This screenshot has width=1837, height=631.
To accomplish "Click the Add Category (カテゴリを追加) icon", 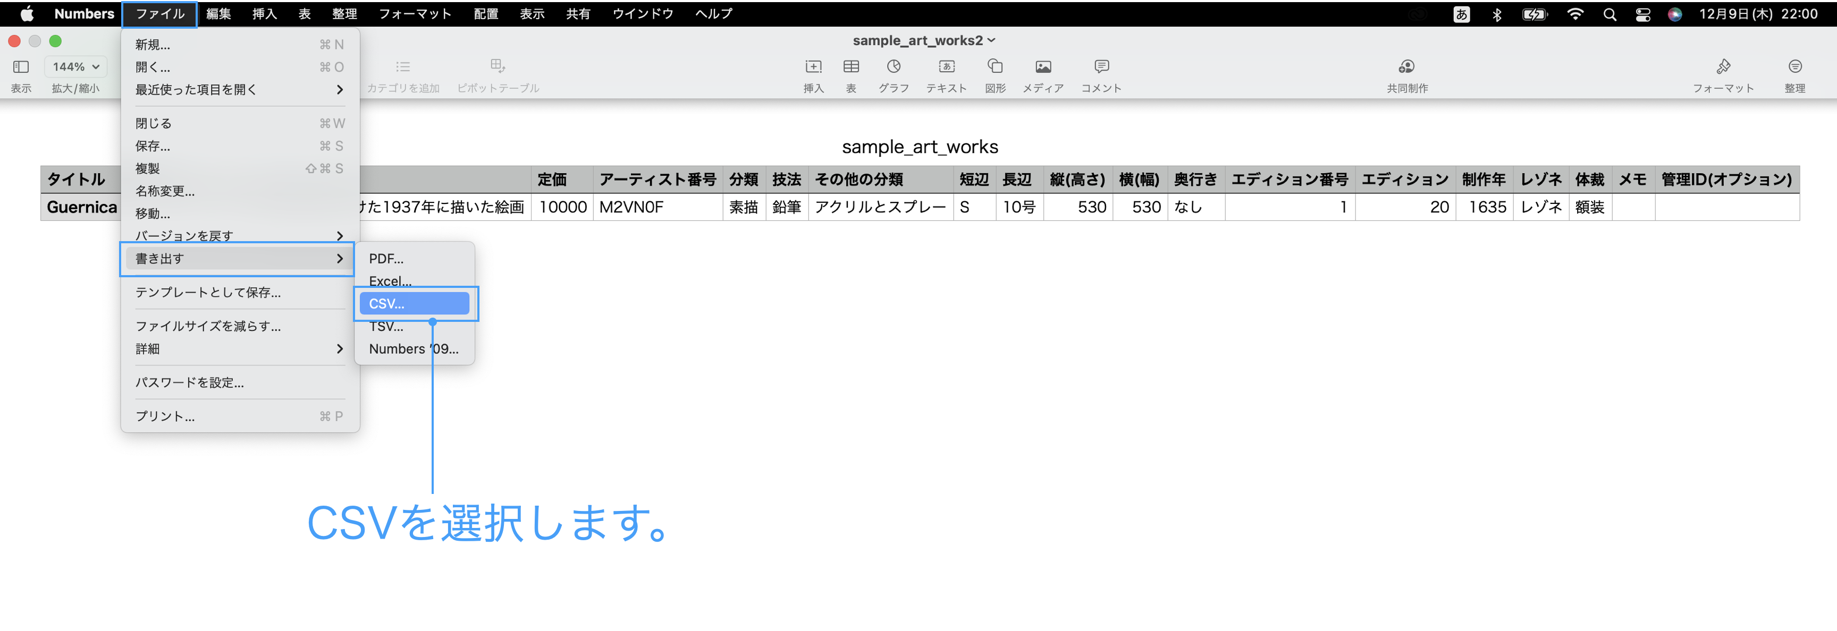I will (x=403, y=67).
